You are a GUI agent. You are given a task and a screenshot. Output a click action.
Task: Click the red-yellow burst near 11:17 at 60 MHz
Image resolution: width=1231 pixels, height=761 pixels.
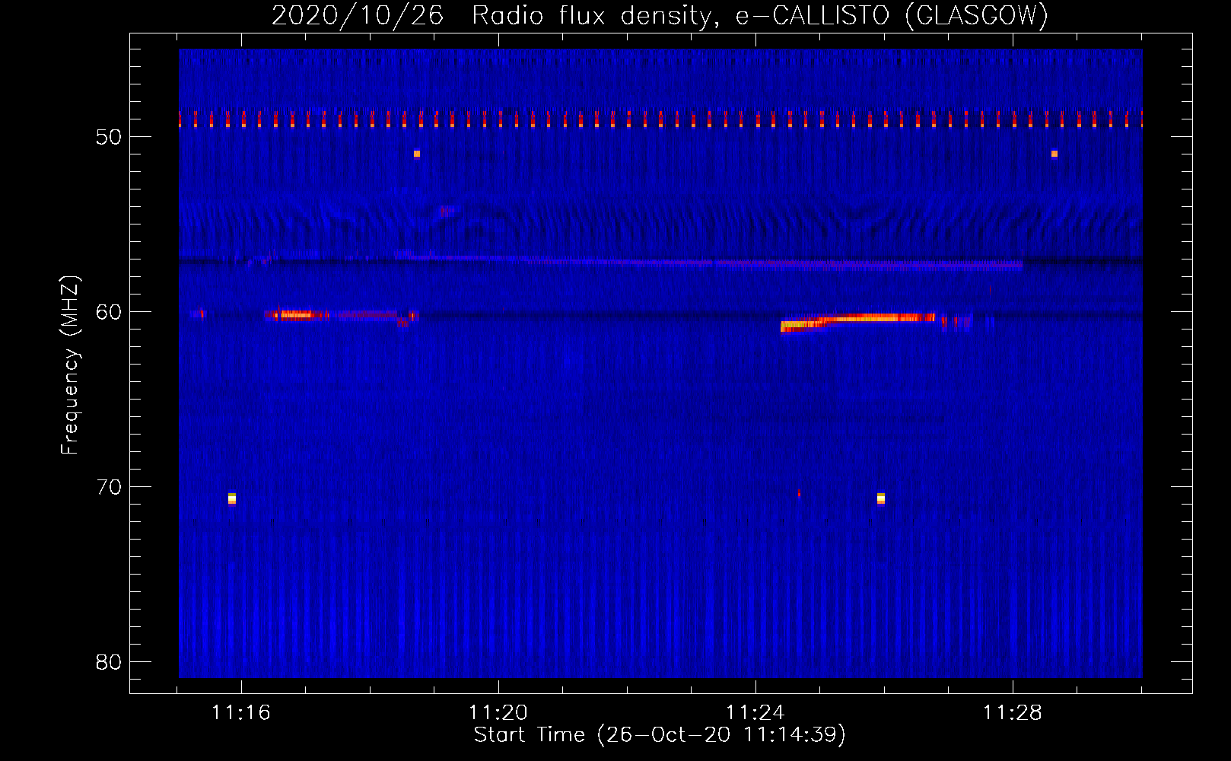(297, 314)
